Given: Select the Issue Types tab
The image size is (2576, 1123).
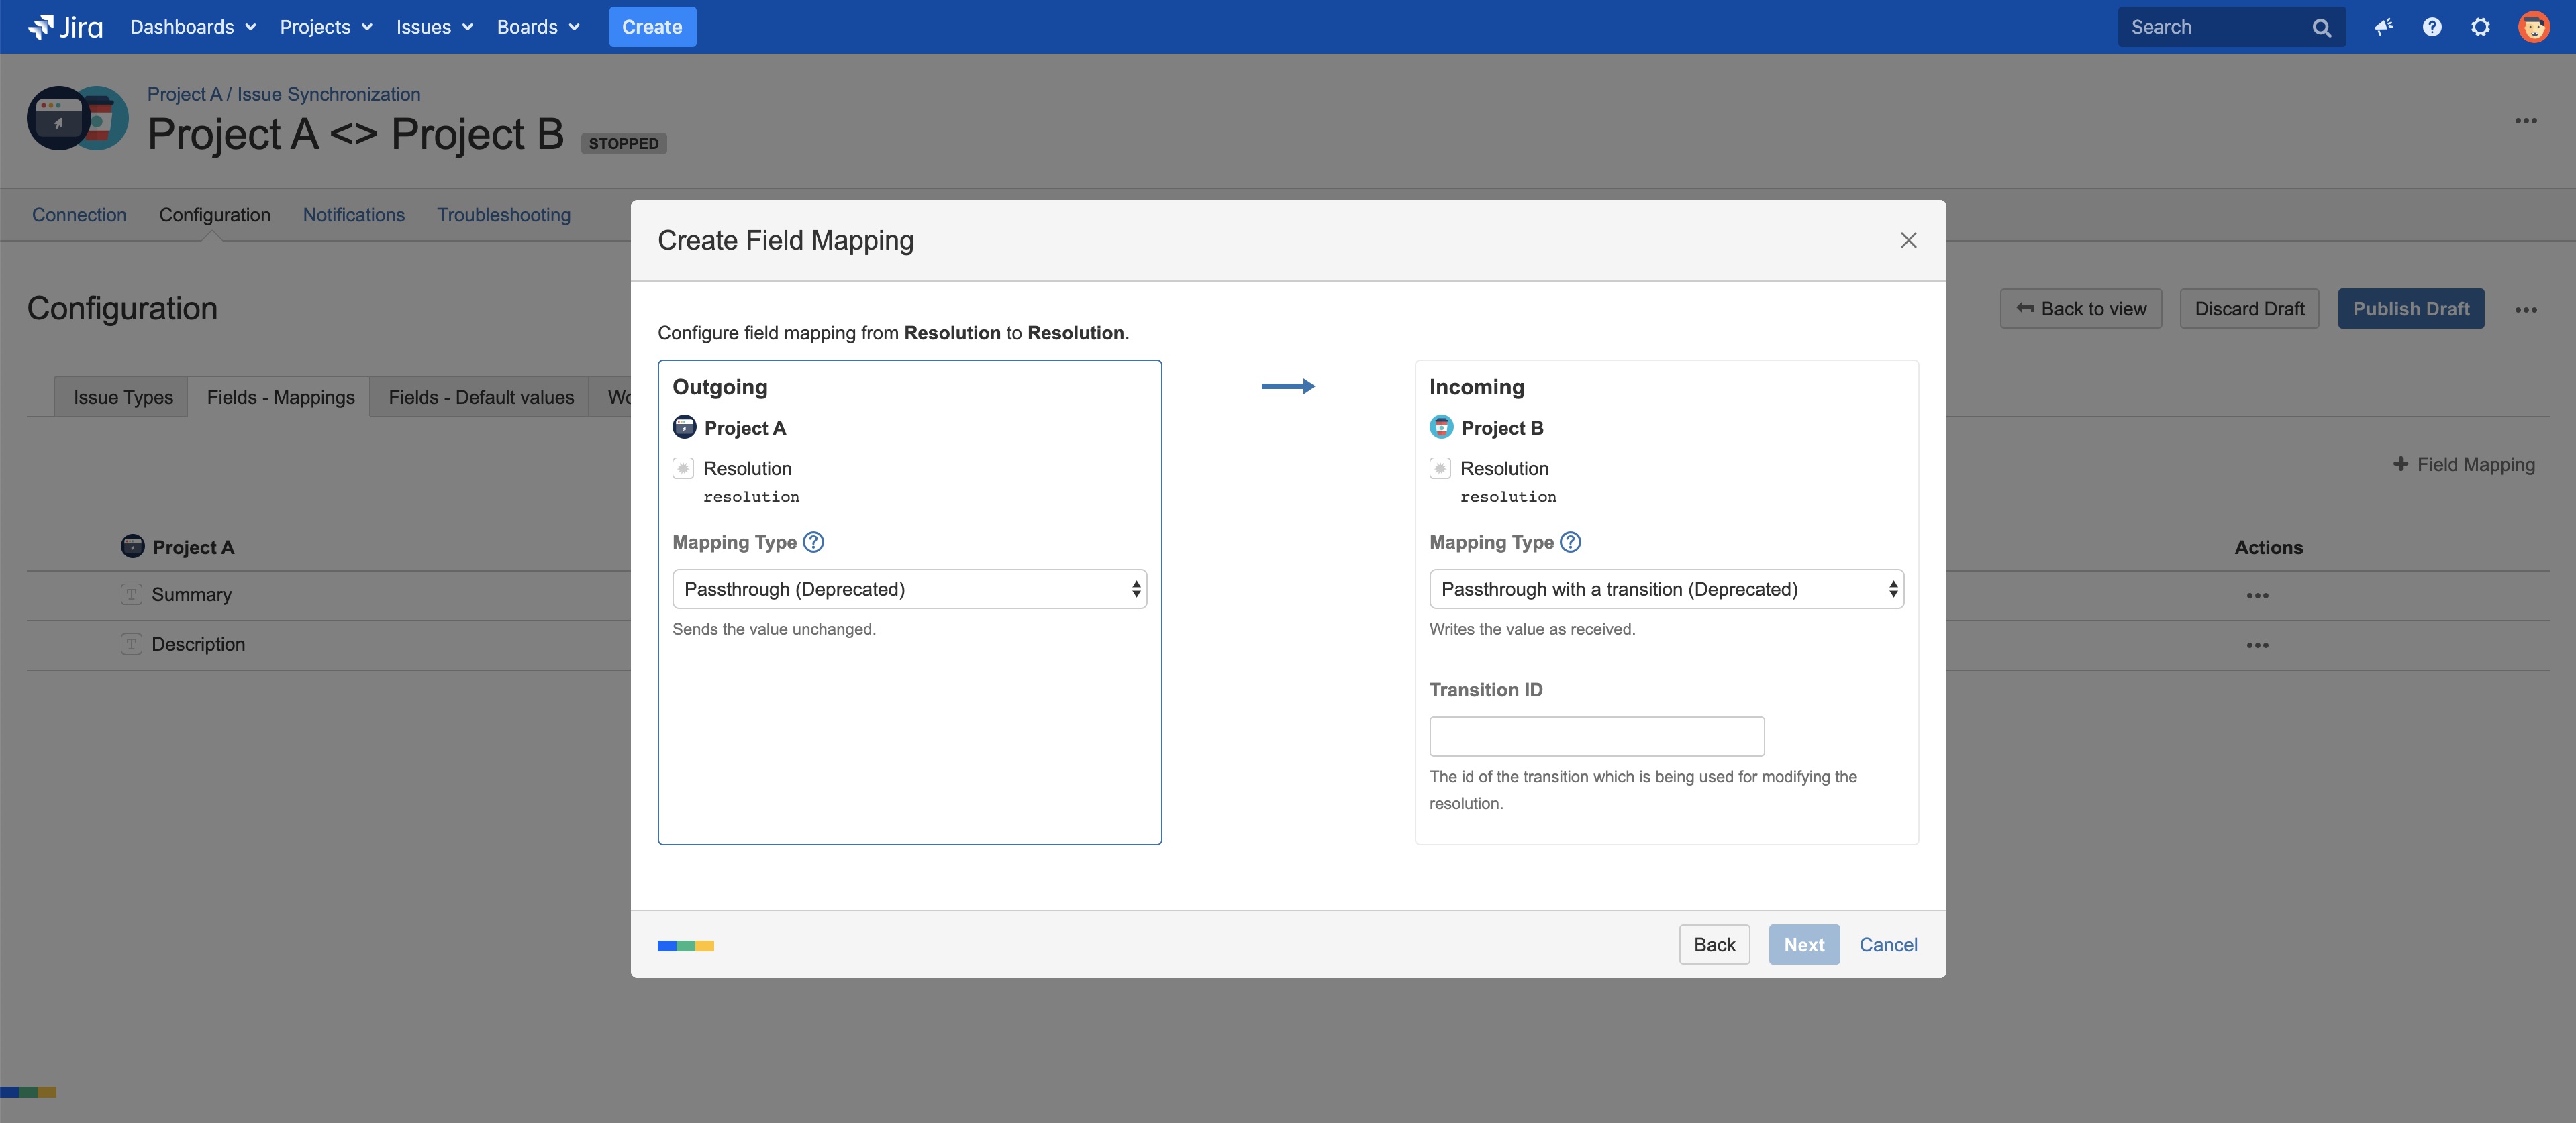Looking at the screenshot, I should pos(123,398).
